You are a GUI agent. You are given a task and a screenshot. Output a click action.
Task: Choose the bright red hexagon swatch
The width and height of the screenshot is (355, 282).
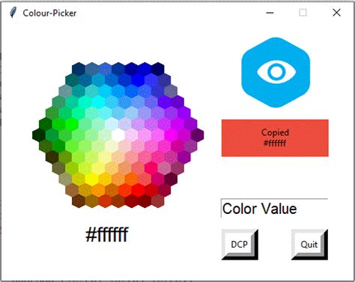click(x=138, y=190)
